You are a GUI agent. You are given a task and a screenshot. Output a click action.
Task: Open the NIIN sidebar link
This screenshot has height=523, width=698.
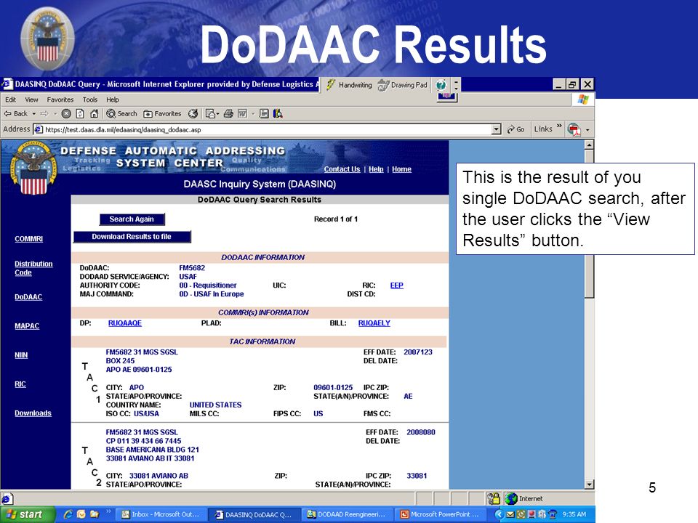coord(21,355)
